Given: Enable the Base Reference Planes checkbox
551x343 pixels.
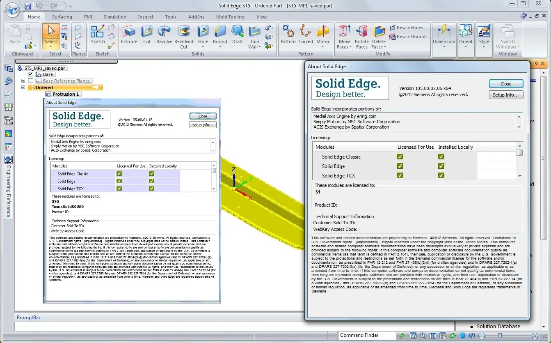Looking at the screenshot, I should point(30,81).
